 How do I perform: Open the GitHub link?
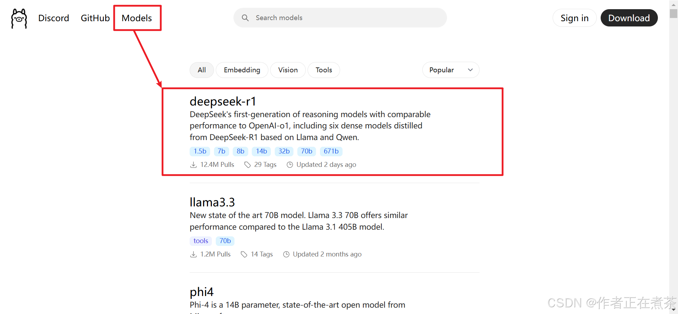click(x=95, y=18)
